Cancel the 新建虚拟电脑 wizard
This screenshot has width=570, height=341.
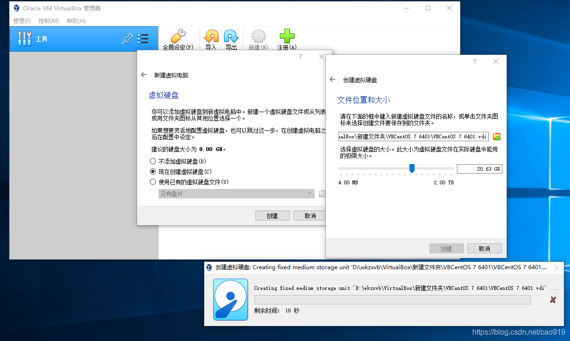point(310,215)
